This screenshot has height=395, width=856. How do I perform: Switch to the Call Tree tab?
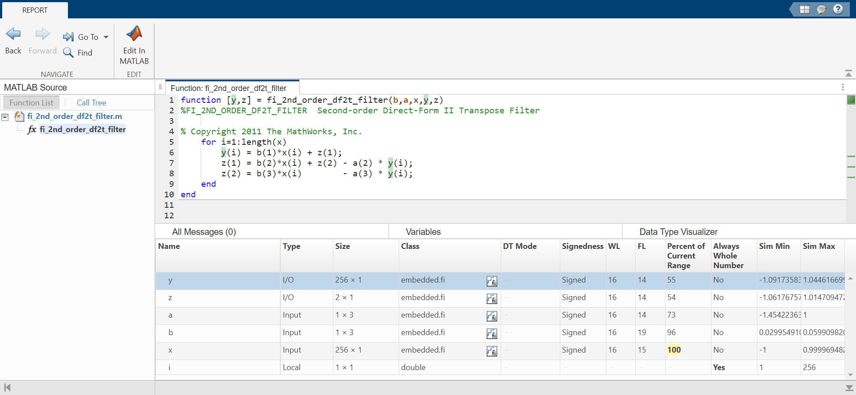92,103
